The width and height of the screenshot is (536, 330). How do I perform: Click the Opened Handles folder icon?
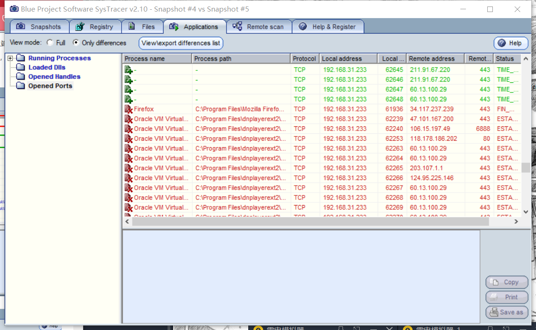(20, 76)
